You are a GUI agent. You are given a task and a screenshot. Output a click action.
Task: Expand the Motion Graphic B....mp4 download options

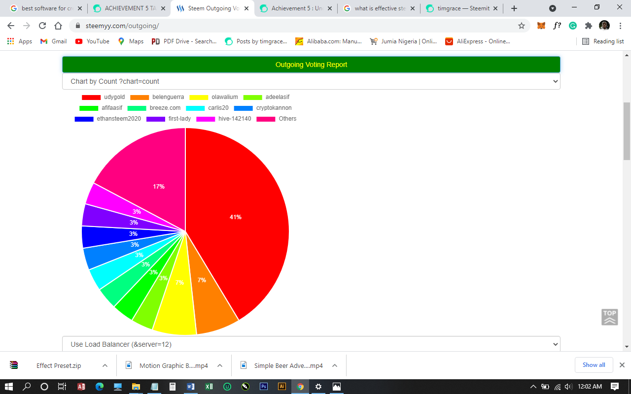point(219,365)
